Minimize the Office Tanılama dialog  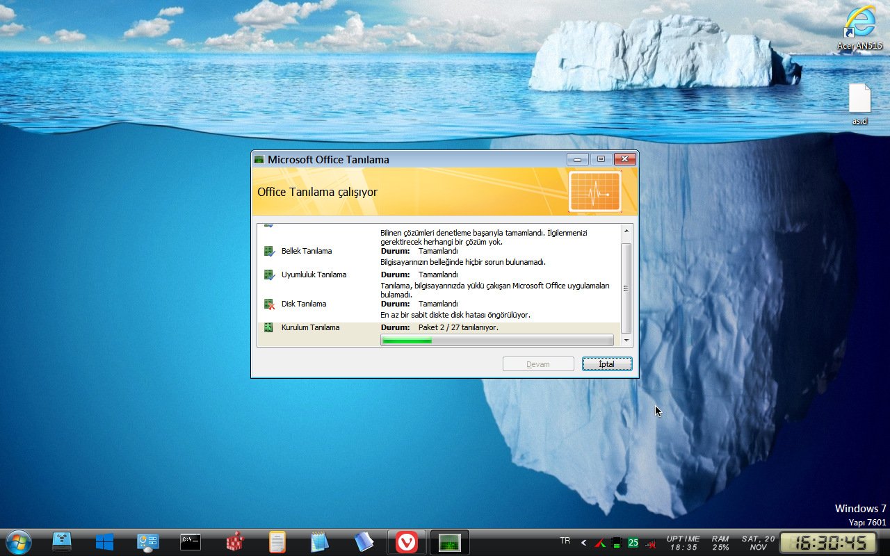pos(577,159)
